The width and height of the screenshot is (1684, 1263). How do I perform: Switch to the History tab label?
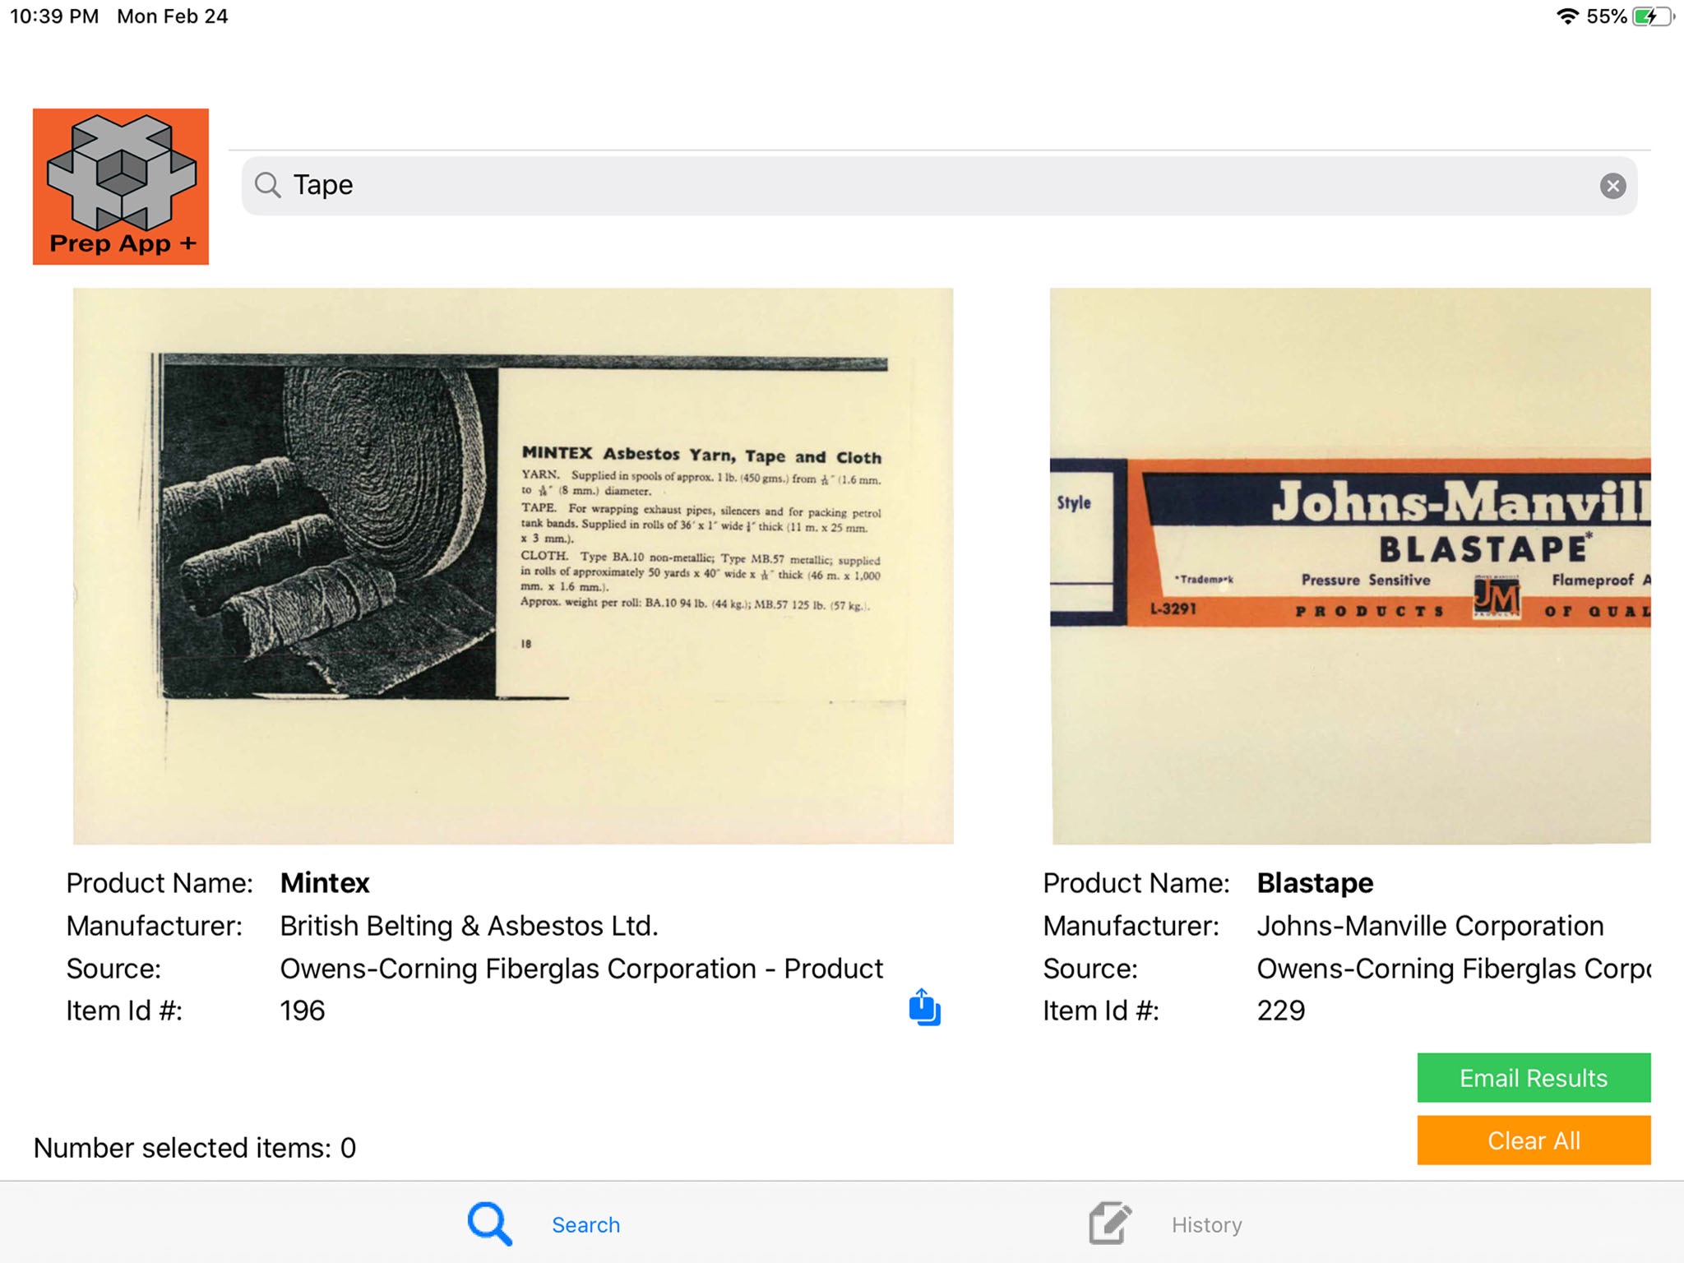(1206, 1225)
